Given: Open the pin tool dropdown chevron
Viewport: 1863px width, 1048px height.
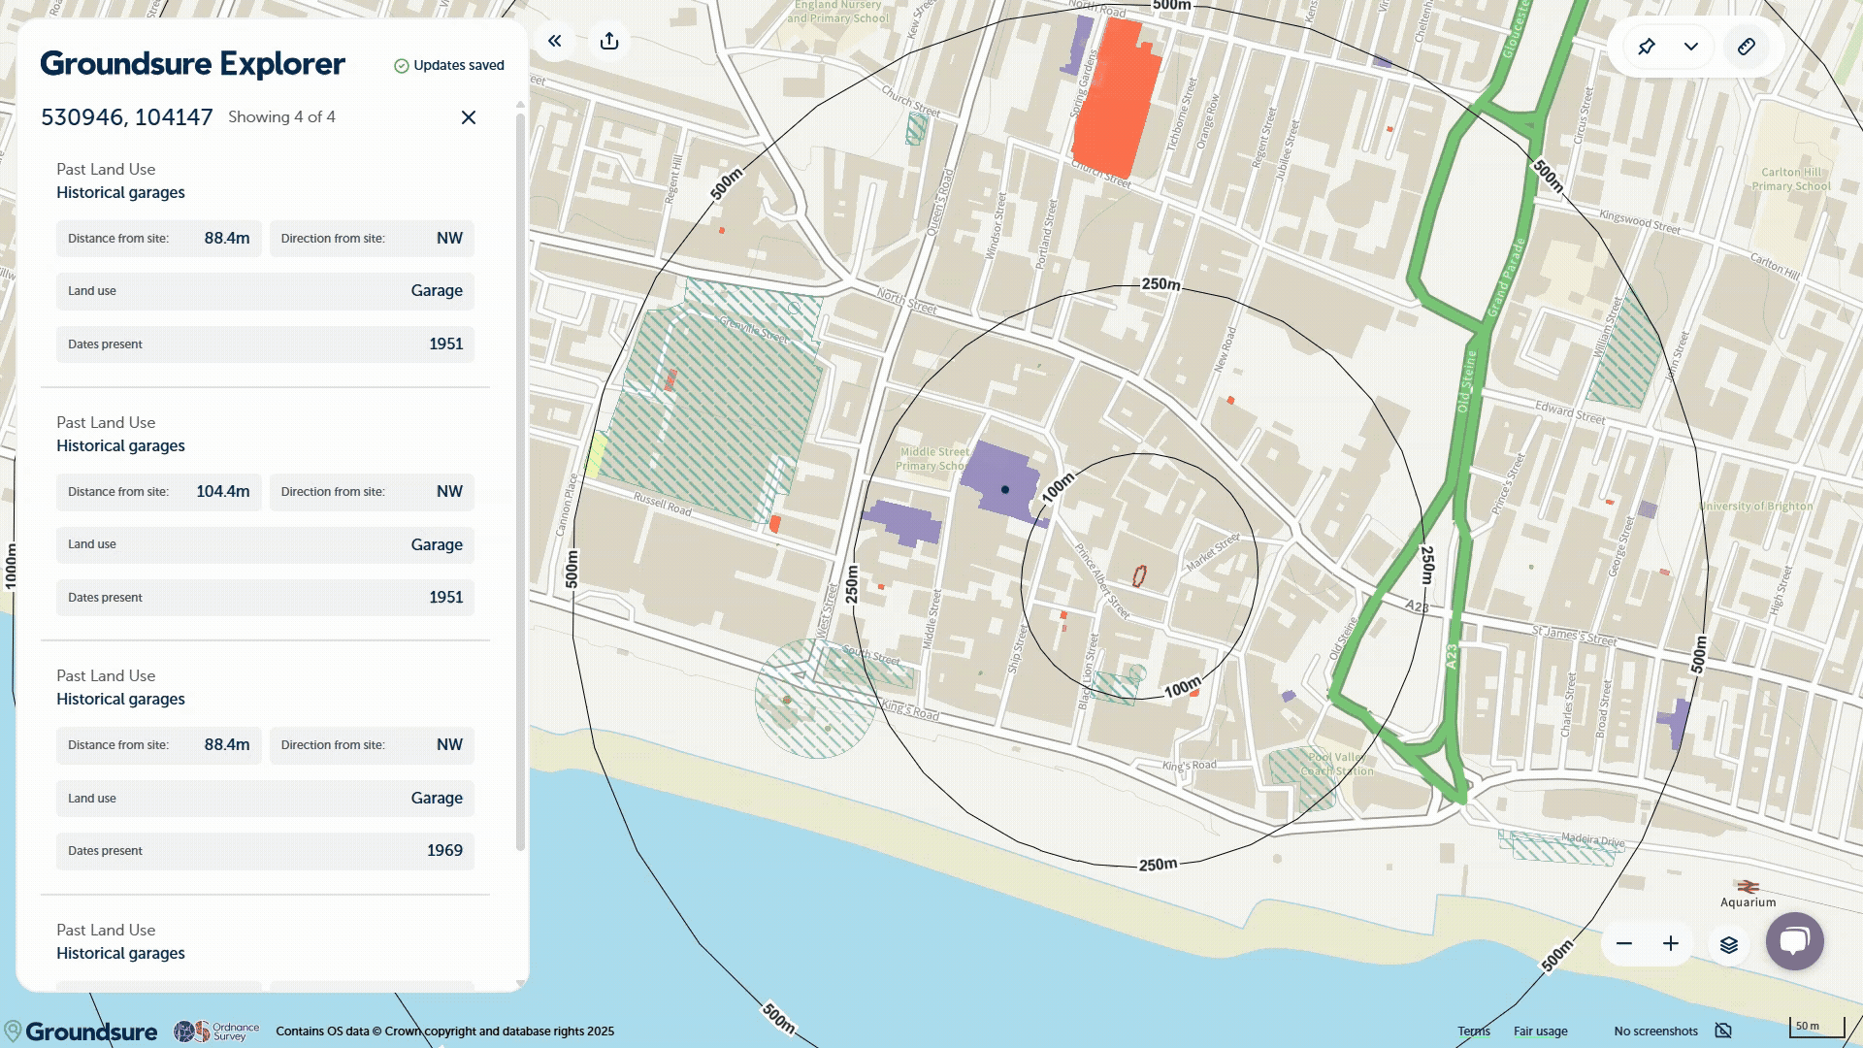Looking at the screenshot, I should (x=1691, y=47).
